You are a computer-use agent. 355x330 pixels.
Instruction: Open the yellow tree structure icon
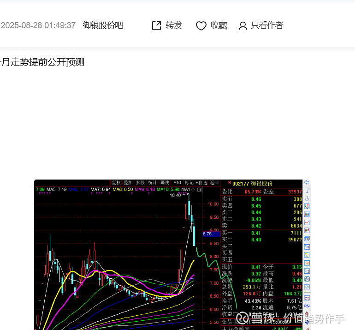coord(307,255)
